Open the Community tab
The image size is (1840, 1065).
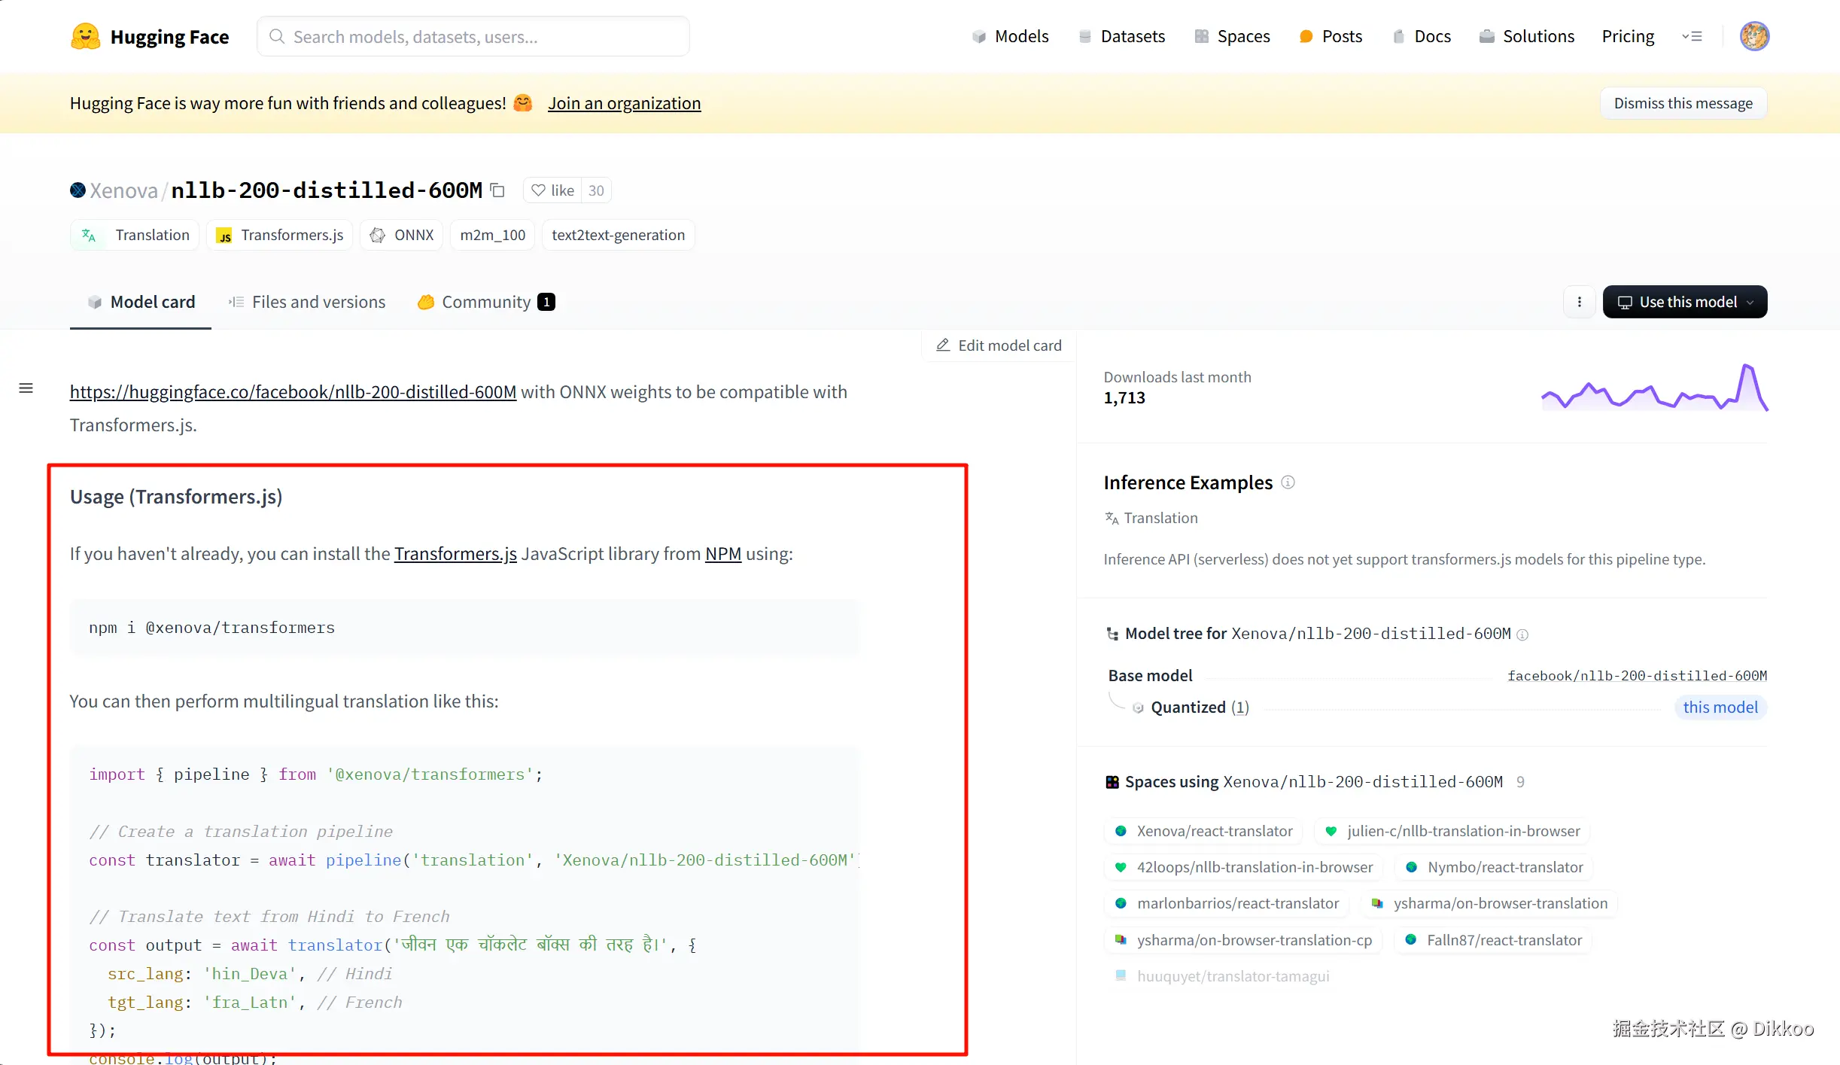[486, 302]
